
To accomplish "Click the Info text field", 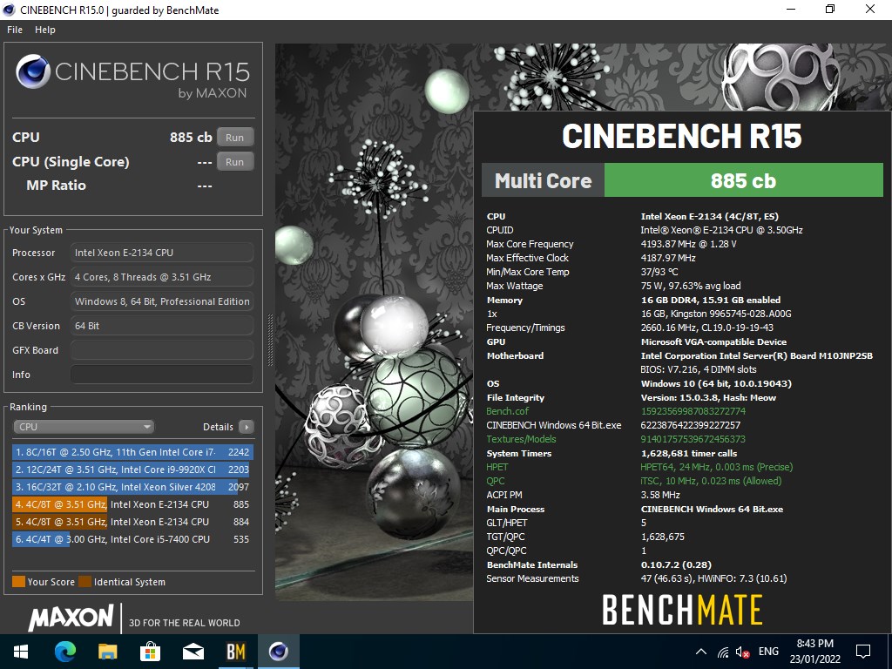I will click(162, 375).
